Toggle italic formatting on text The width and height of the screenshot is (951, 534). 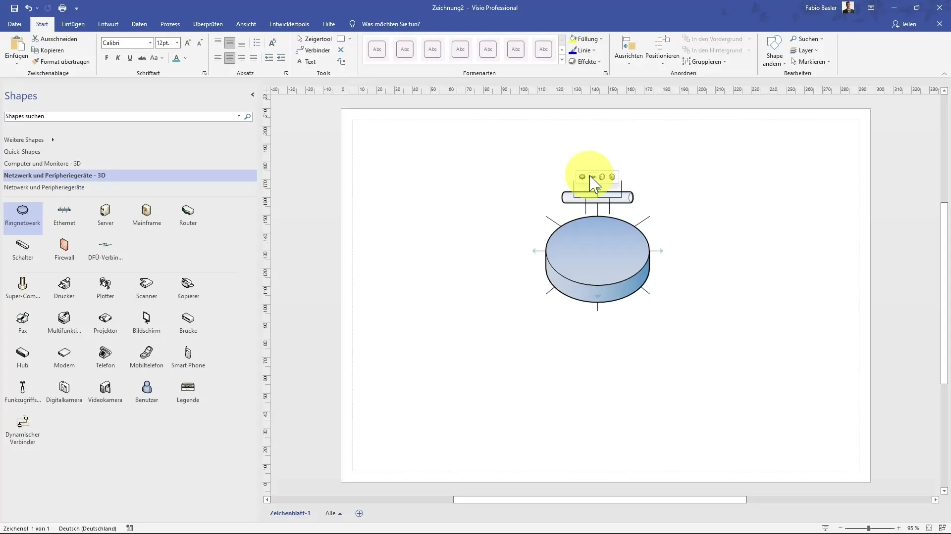(x=117, y=59)
